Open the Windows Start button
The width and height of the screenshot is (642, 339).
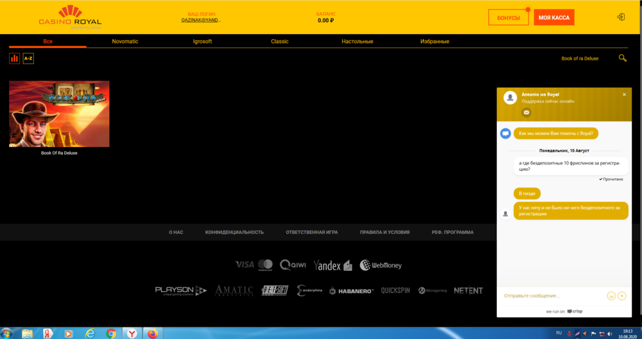6,333
